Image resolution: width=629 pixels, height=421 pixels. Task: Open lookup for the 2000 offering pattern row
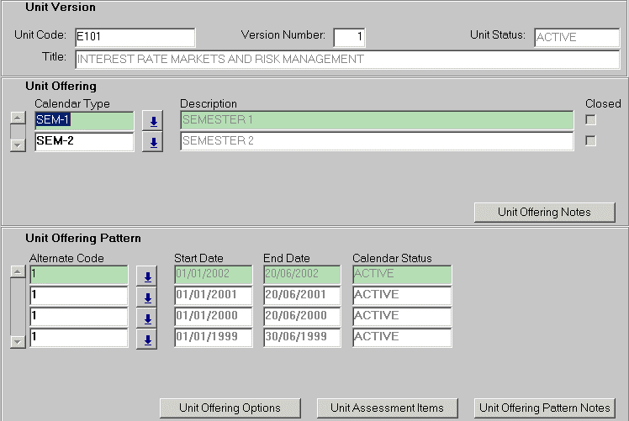(147, 318)
